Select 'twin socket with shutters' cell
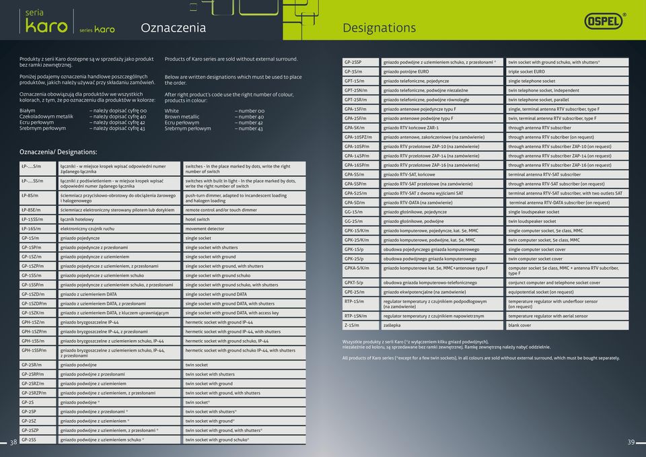Image resolution: width=646 pixels, height=457 pixels. (244, 374)
